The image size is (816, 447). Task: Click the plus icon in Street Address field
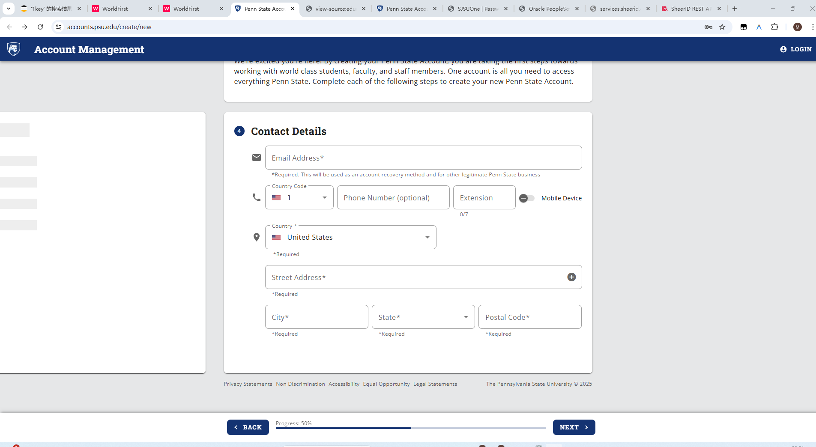(x=571, y=277)
